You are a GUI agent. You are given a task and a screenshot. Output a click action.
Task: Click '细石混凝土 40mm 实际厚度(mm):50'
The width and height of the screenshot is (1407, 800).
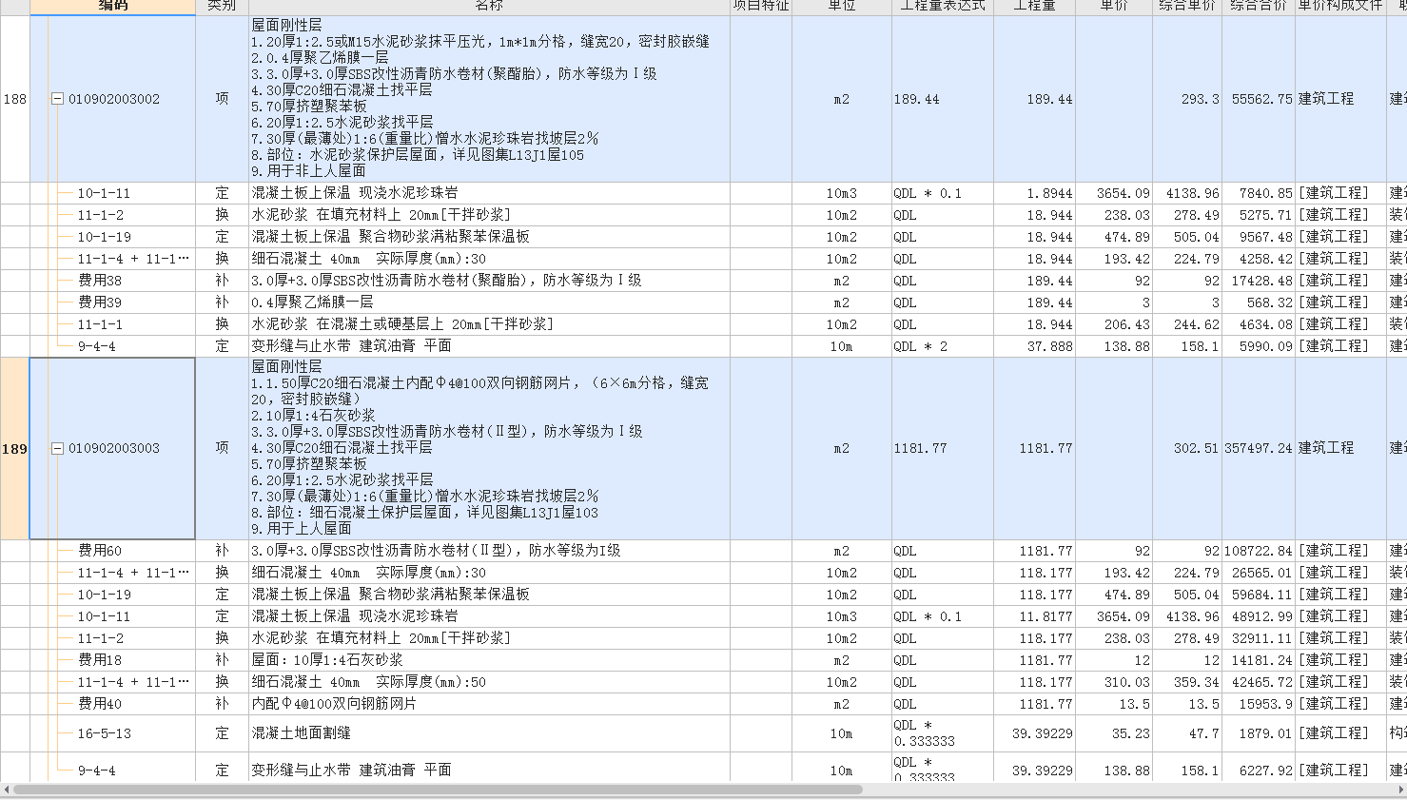click(x=368, y=682)
